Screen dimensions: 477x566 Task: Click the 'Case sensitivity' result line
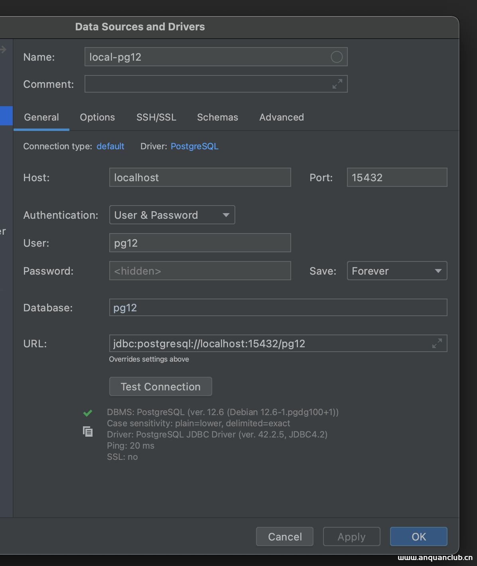pyautogui.click(x=199, y=423)
